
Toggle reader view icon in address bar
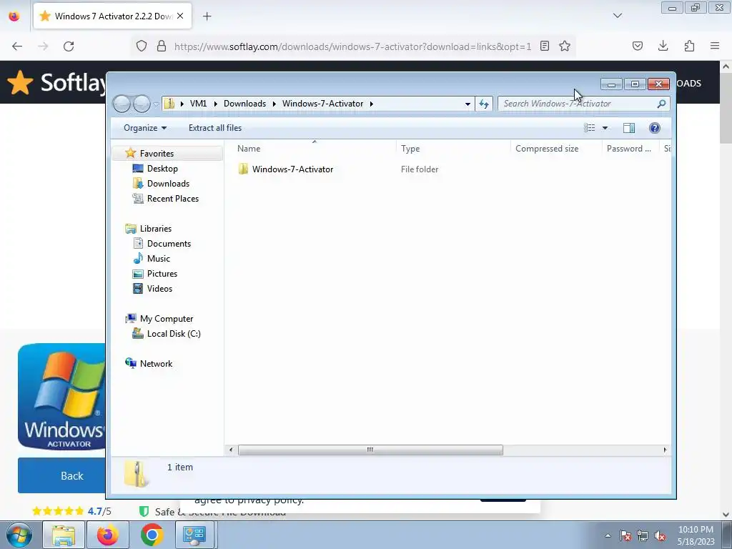pos(544,46)
